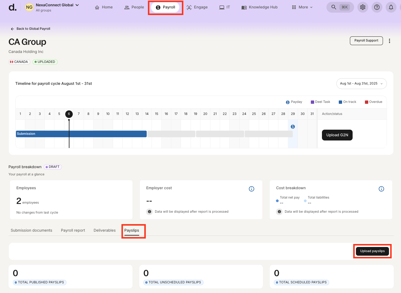The width and height of the screenshot is (401, 293).
Task: Click the Deel logo
Action: [x=13, y=7]
